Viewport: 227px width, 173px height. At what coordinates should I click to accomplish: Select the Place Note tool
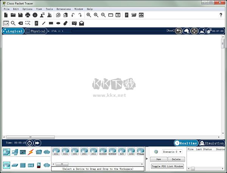pyautogui.click(x=36, y=23)
